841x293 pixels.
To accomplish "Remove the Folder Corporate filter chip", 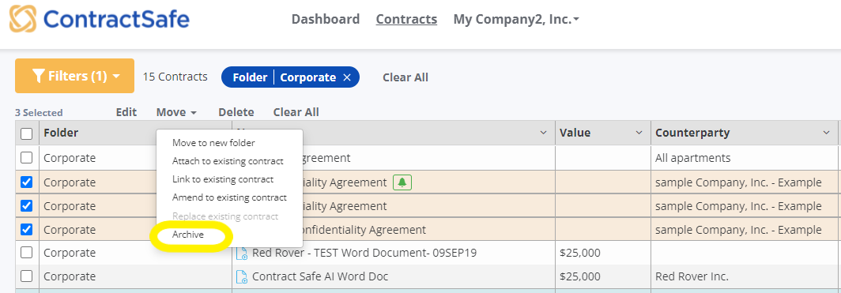I will click(x=346, y=77).
